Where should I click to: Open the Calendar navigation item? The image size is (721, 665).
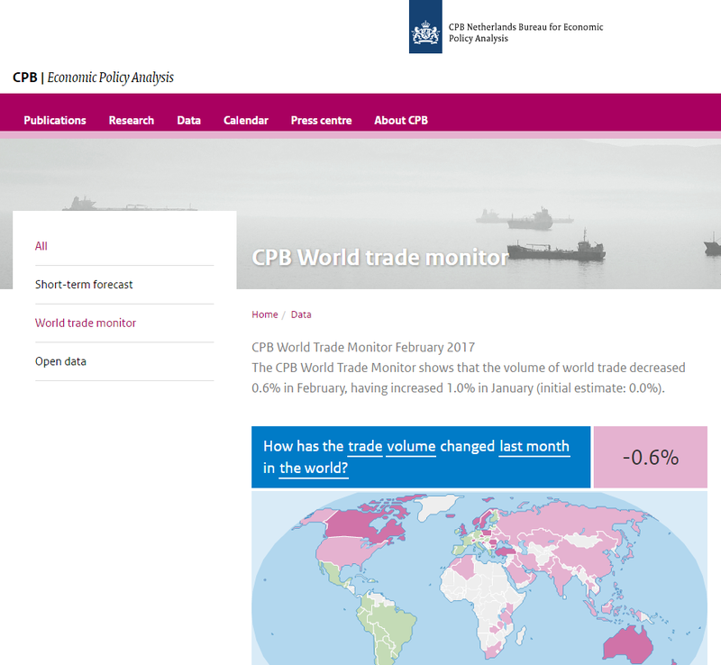(246, 121)
